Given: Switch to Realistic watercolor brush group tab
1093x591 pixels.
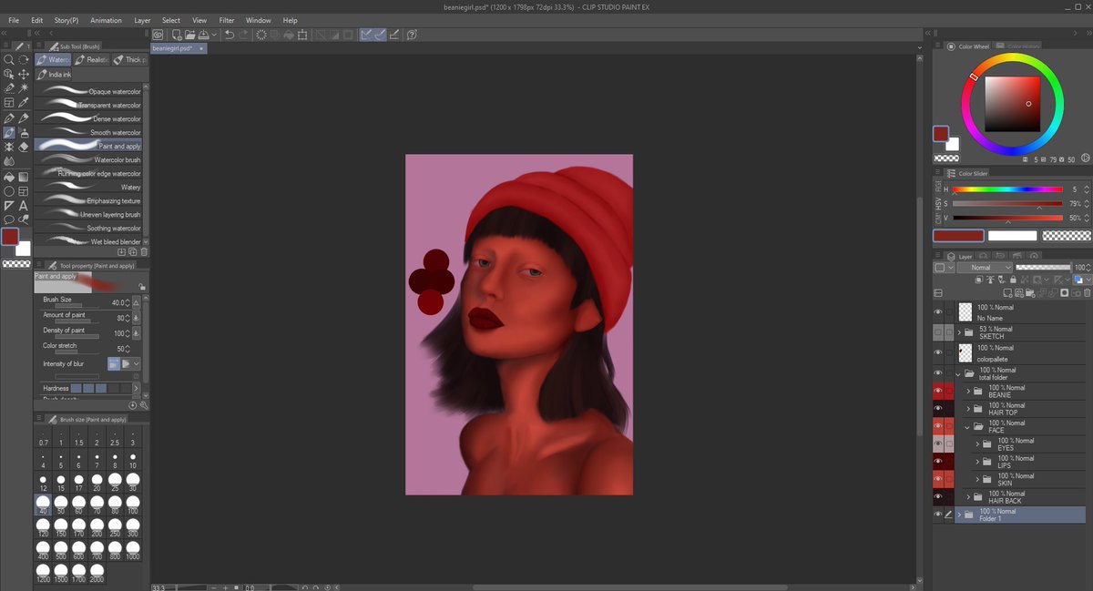Looking at the screenshot, I should (x=92, y=59).
